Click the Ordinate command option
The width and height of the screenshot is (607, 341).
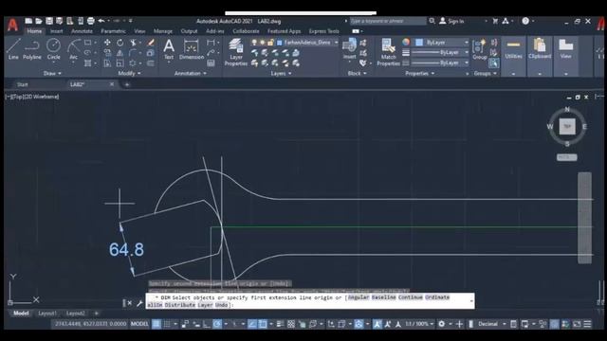click(437, 297)
